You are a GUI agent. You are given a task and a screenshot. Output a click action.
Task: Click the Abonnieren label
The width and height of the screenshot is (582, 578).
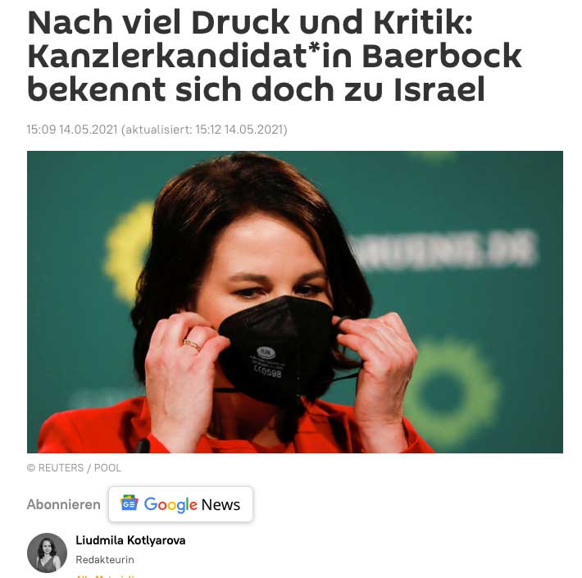[x=64, y=504]
